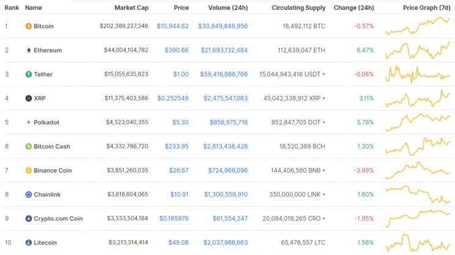Sort by Volume (24h) column header

228,8
